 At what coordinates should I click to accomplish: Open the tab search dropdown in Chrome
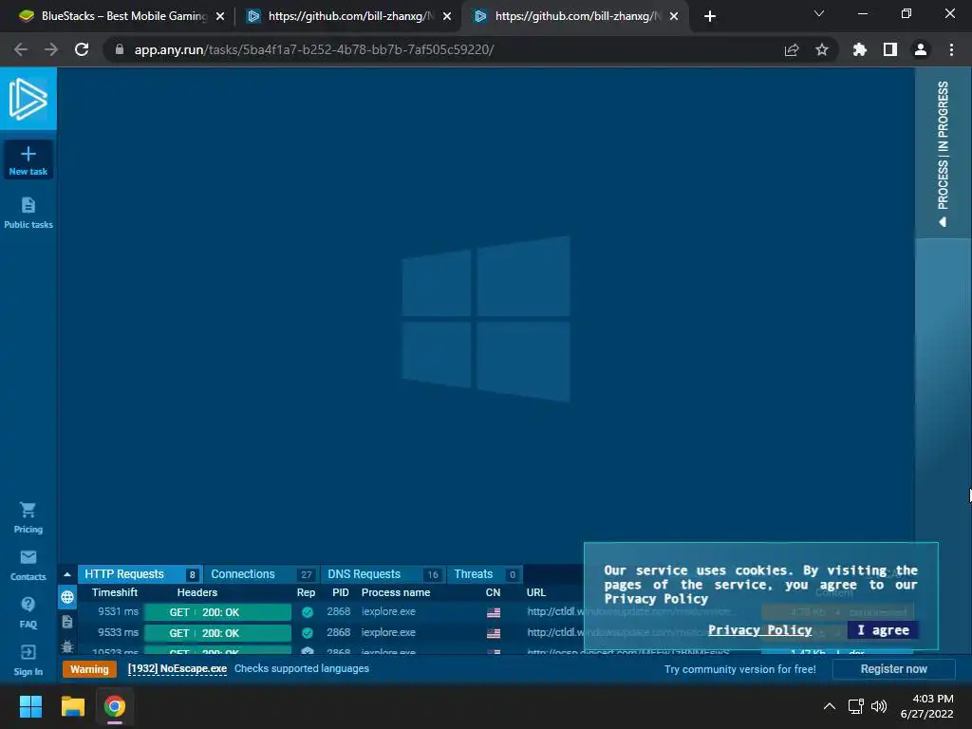819,13
